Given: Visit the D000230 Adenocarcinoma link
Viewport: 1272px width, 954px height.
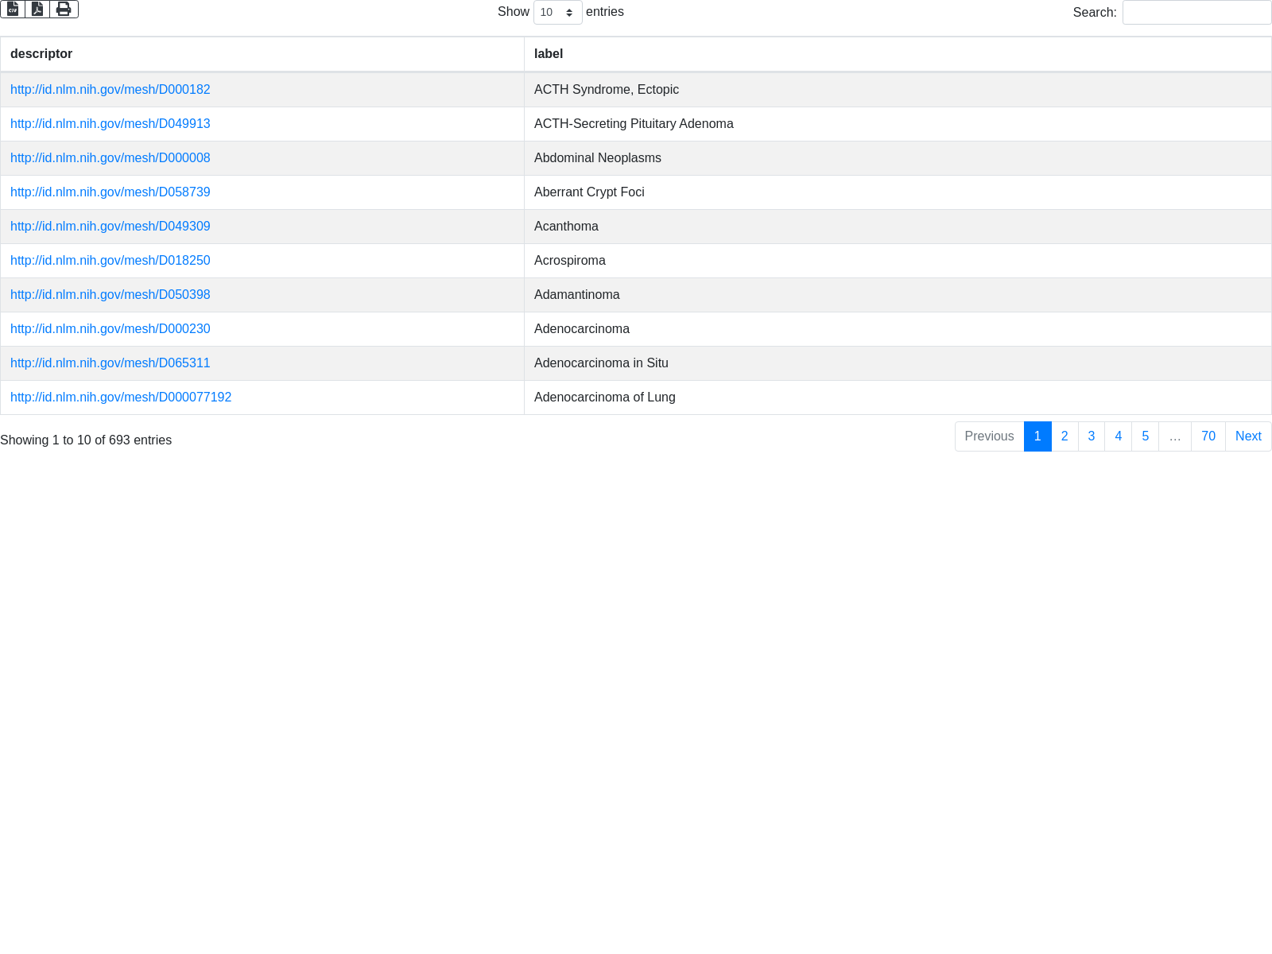Looking at the screenshot, I should coord(111,329).
